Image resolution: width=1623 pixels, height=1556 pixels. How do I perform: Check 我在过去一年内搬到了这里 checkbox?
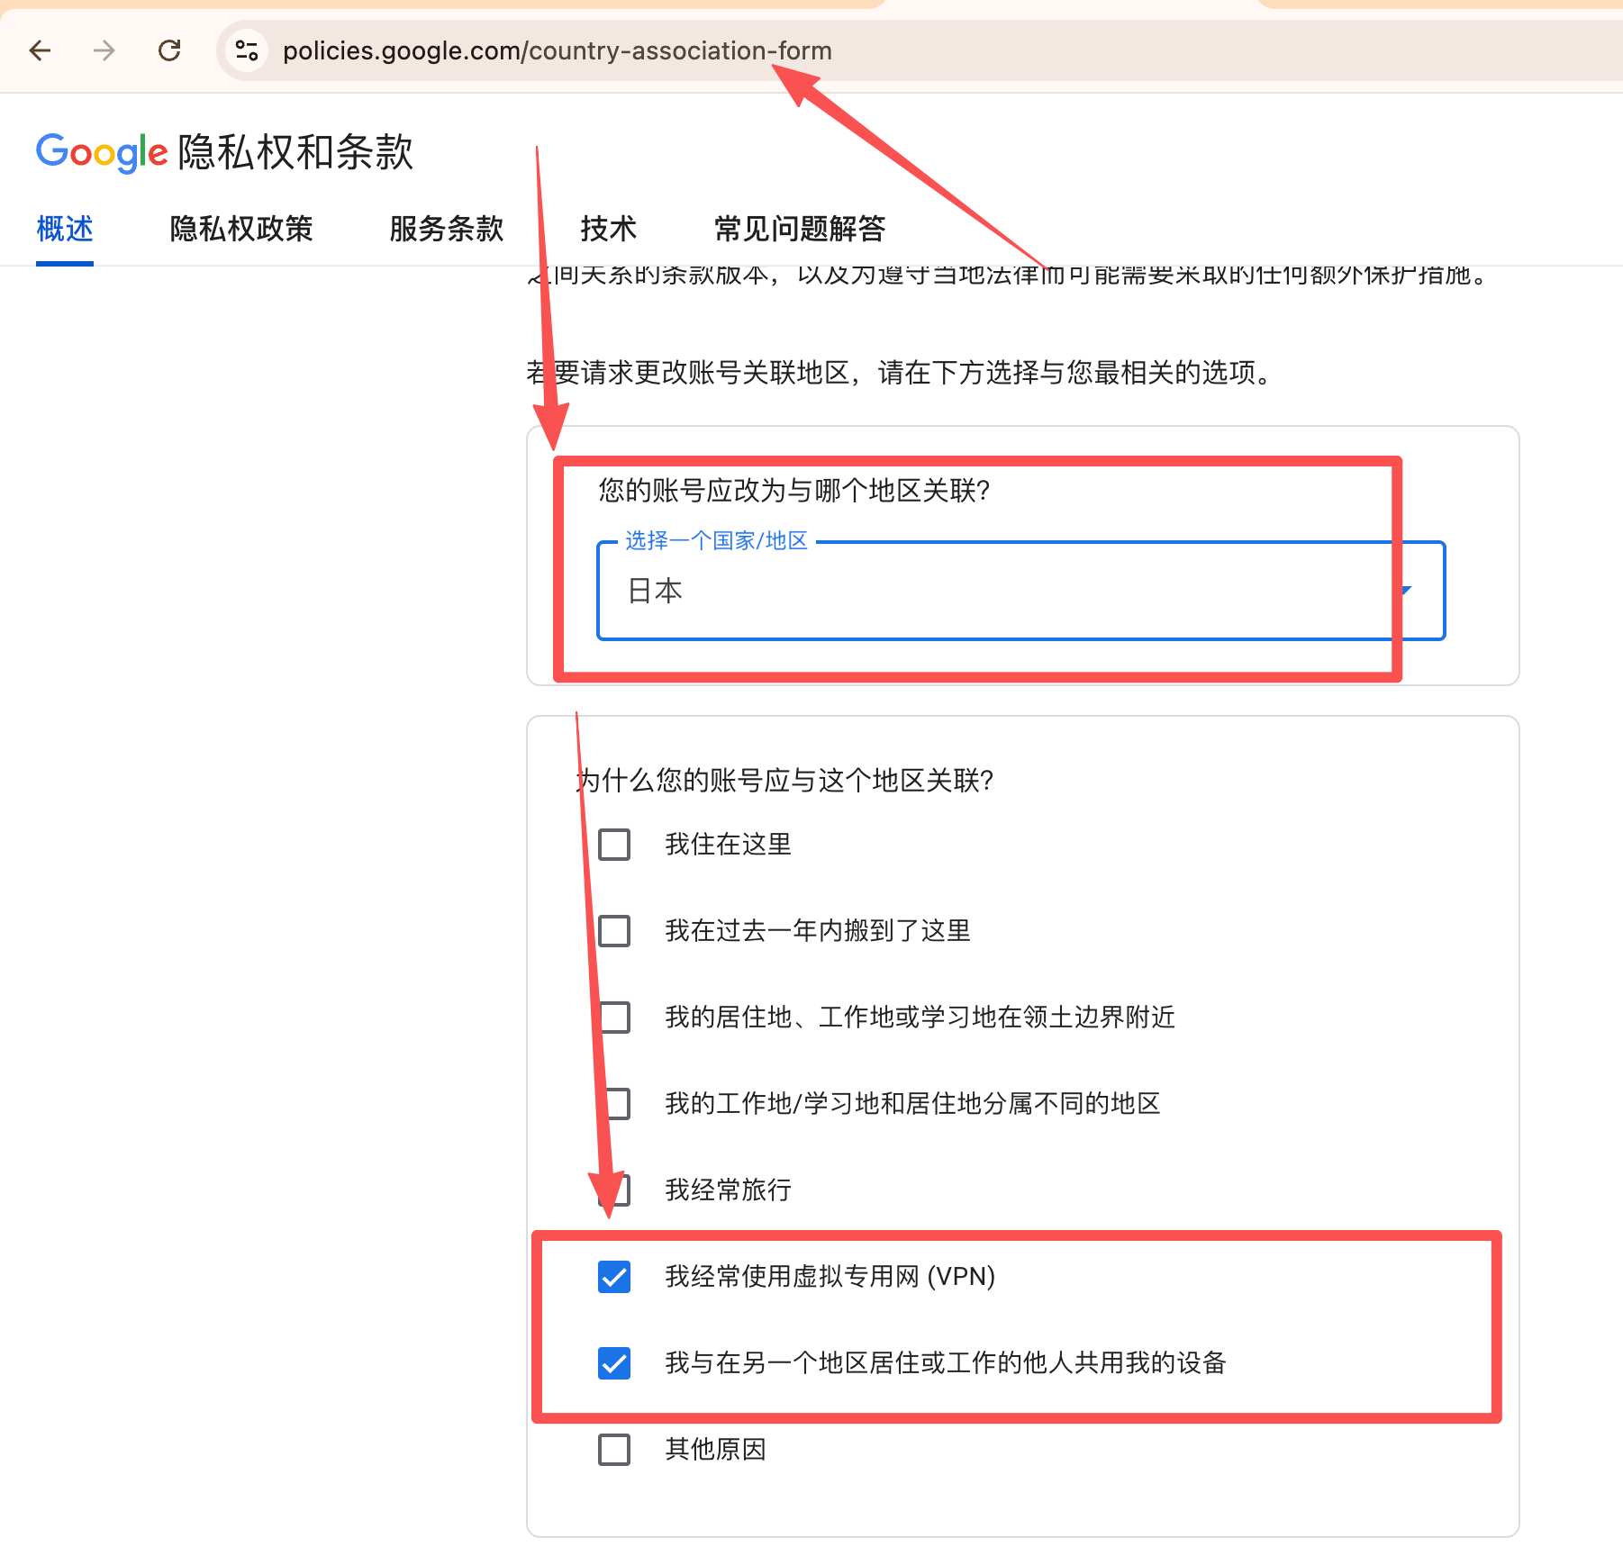click(614, 931)
